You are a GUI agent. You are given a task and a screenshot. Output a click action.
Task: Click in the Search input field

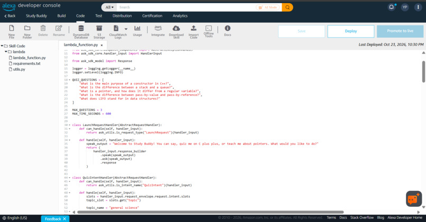pos(187,7)
